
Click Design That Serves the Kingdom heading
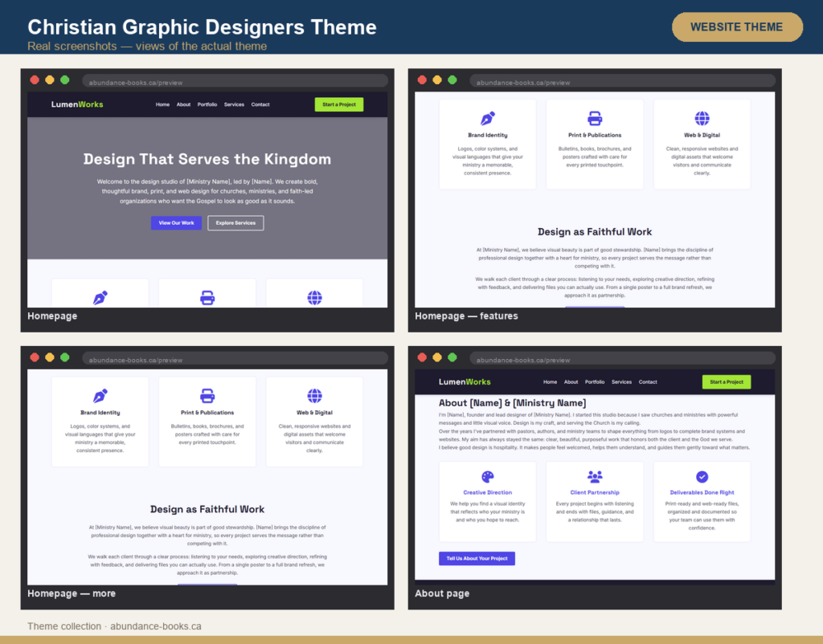click(x=207, y=159)
